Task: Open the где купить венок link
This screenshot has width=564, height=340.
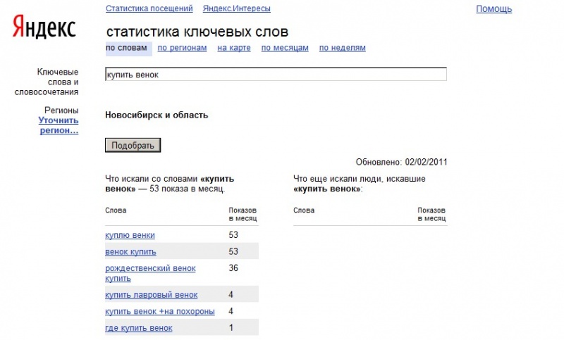Action: tap(138, 328)
